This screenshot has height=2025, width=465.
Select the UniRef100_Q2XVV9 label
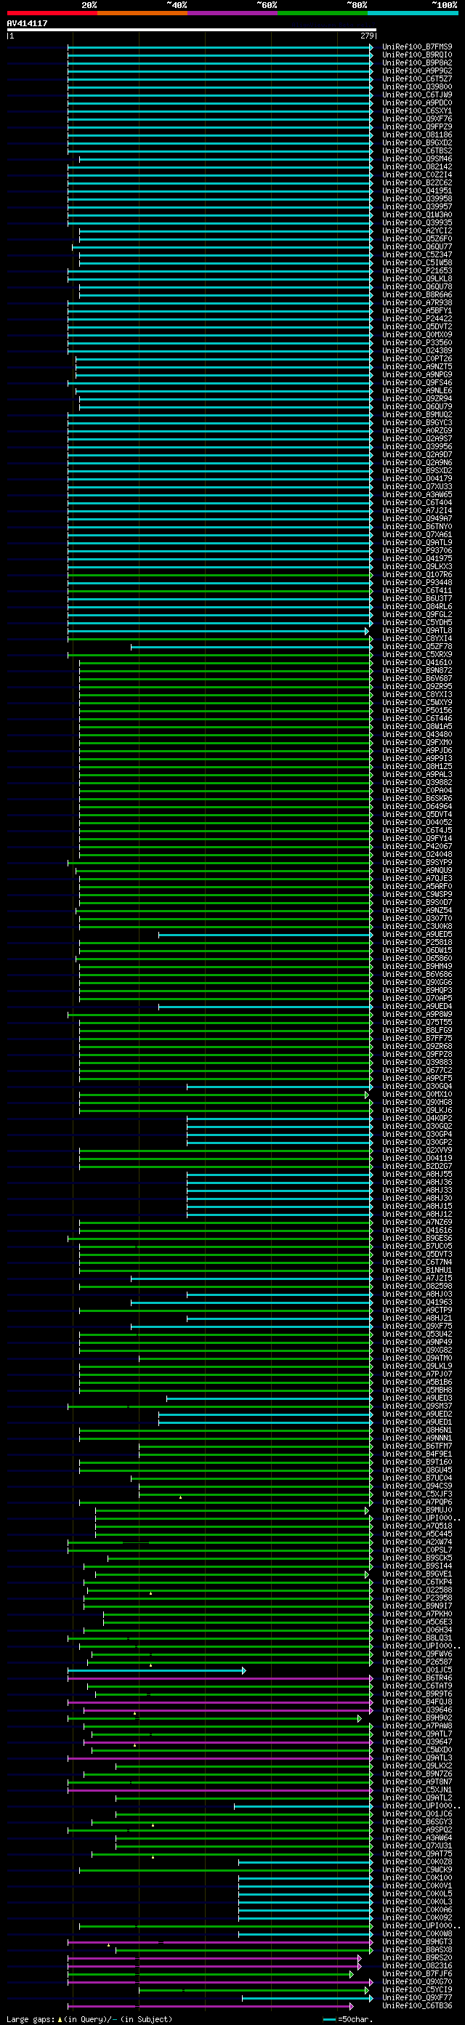[x=417, y=1150]
